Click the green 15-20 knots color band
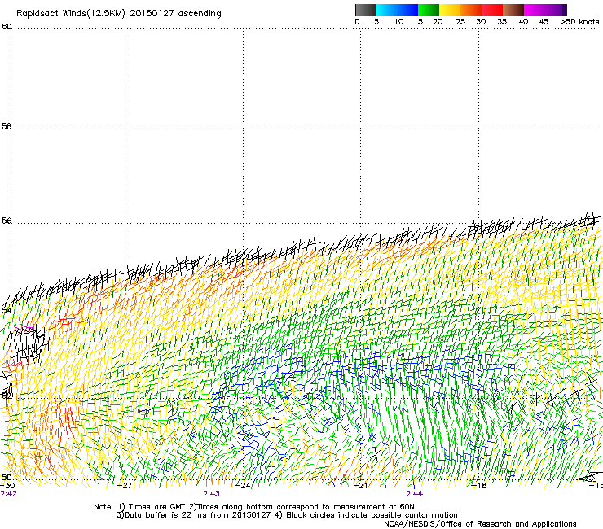This screenshot has width=603, height=529. pos(429,10)
